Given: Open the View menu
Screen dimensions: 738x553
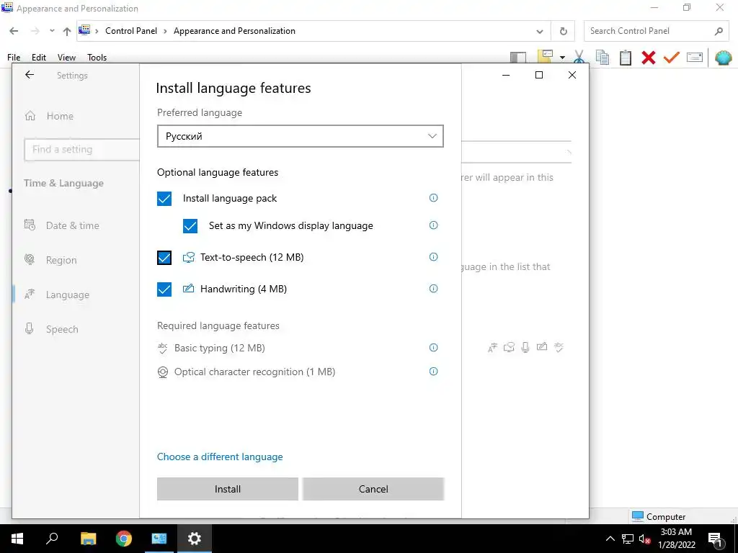Looking at the screenshot, I should click(x=66, y=58).
